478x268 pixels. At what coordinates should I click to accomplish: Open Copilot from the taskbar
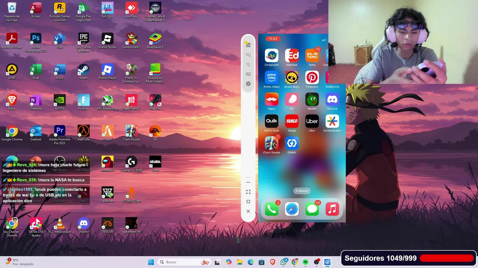point(229,262)
